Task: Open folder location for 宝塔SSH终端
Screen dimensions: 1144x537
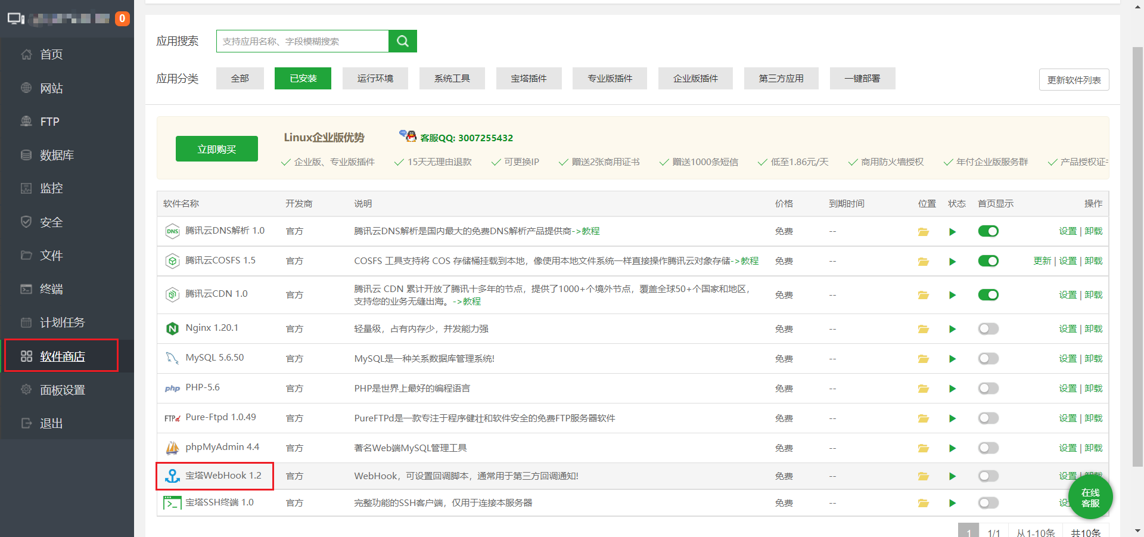Action: [x=924, y=503]
